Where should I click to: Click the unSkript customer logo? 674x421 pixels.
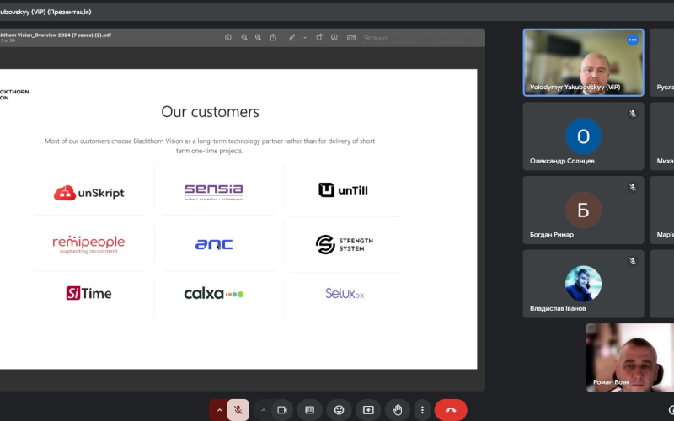tap(89, 193)
